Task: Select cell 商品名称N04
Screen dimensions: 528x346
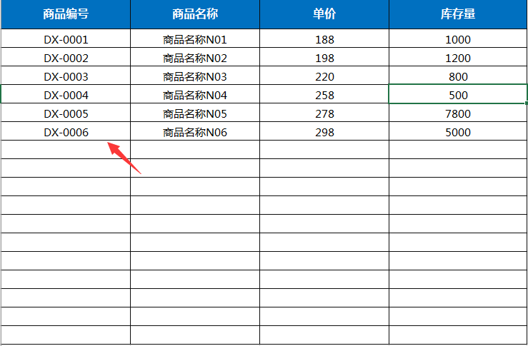Action: (x=195, y=94)
